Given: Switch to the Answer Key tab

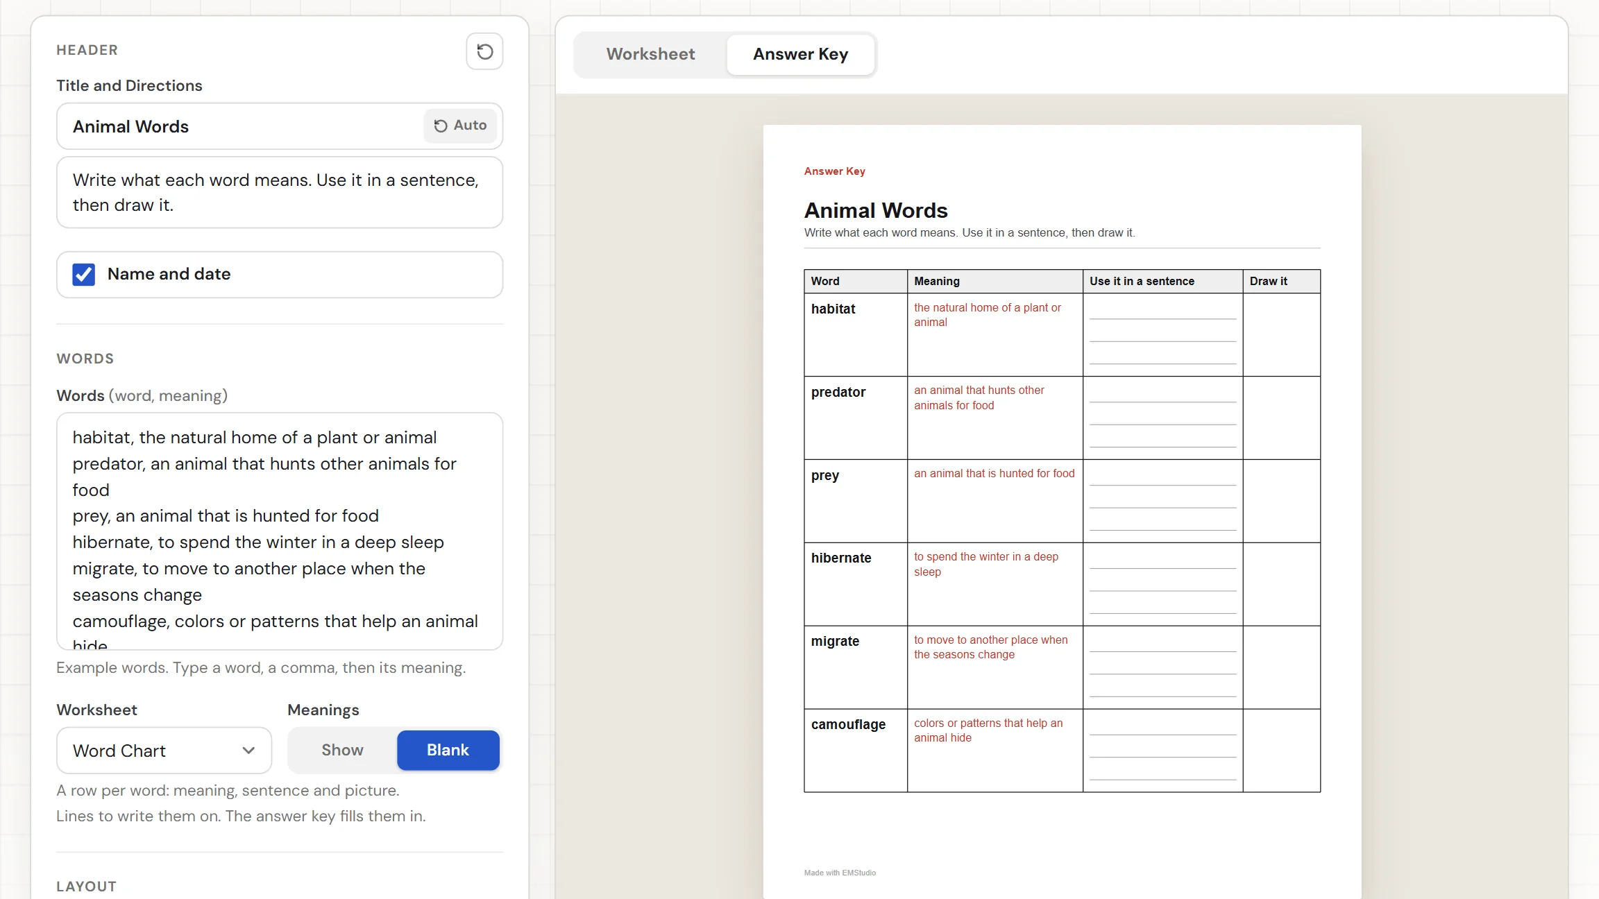Looking at the screenshot, I should coord(800,54).
